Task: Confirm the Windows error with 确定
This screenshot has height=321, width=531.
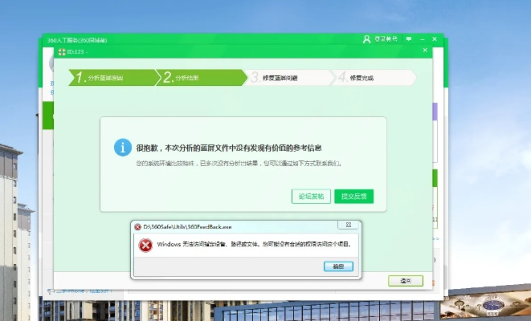Action: click(x=338, y=266)
